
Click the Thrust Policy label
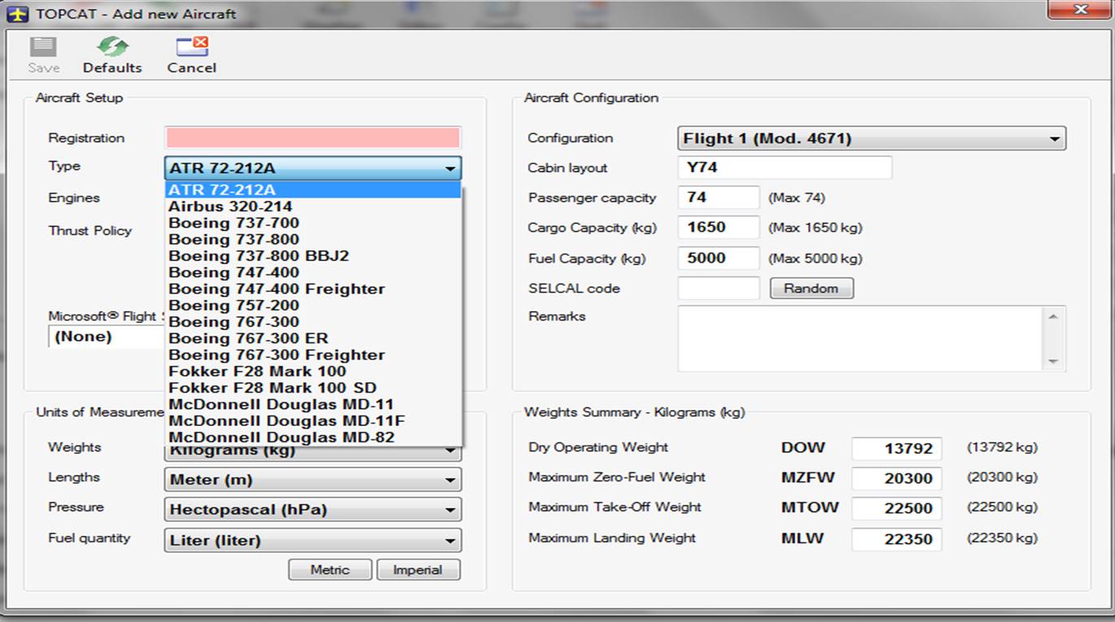(90, 231)
